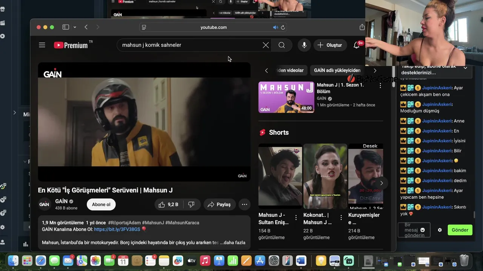Open the notifications bell
The width and height of the screenshot is (483, 271).
pos(356,45)
